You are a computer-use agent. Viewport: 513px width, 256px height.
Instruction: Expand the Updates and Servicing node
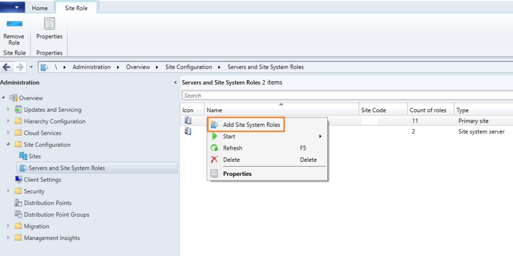(x=9, y=110)
